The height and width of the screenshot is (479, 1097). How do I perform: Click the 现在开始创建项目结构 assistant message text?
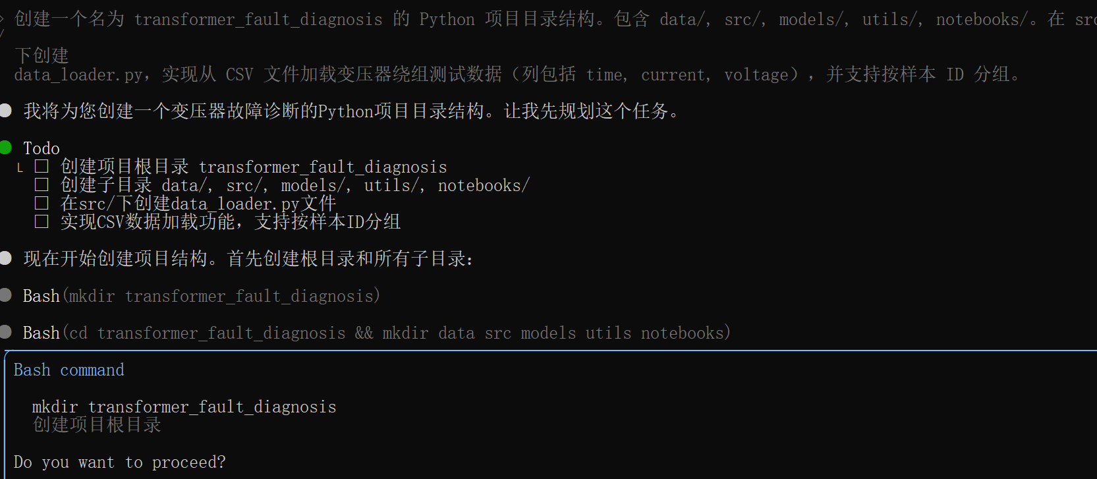pos(248,259)
